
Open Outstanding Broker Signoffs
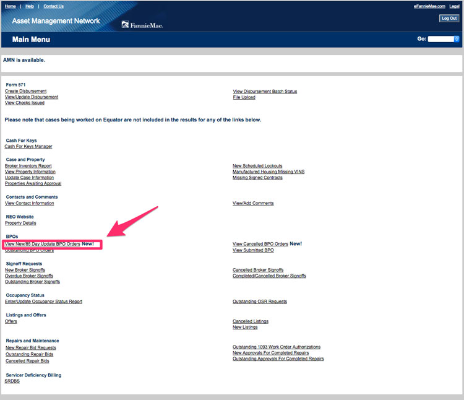(x=32, y=282)
